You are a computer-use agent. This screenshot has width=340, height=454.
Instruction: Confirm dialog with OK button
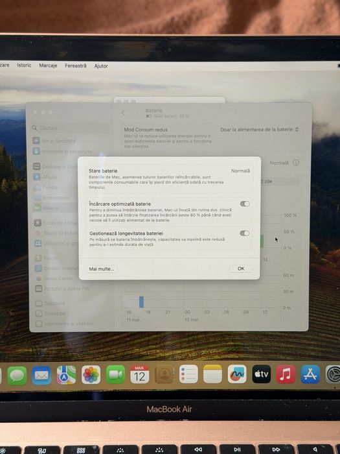pyautogui.click(x=241, y=269)
